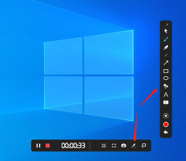Viewport: 186px width, 161px height.
Task: Select the numbered step marker tool
Action: [x=166, y=86]
